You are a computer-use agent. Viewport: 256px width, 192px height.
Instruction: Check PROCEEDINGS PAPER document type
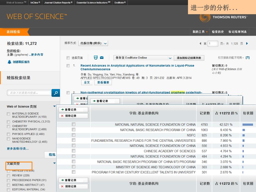pyautogui.click(x=8, y=180)
